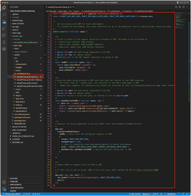
Task: Toggle the bottom panel visibility
Action: [x=181, y=3]
